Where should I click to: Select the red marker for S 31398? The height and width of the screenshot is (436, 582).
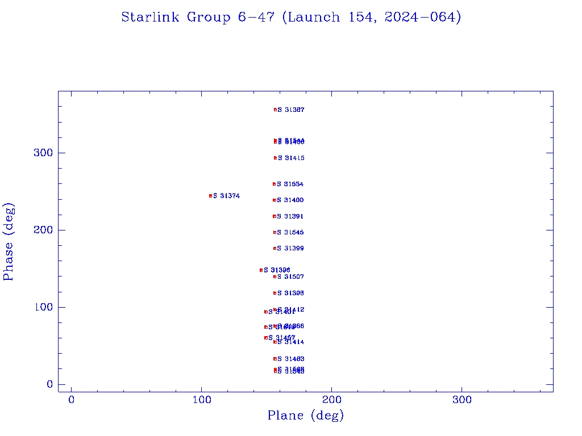[275, 293]
